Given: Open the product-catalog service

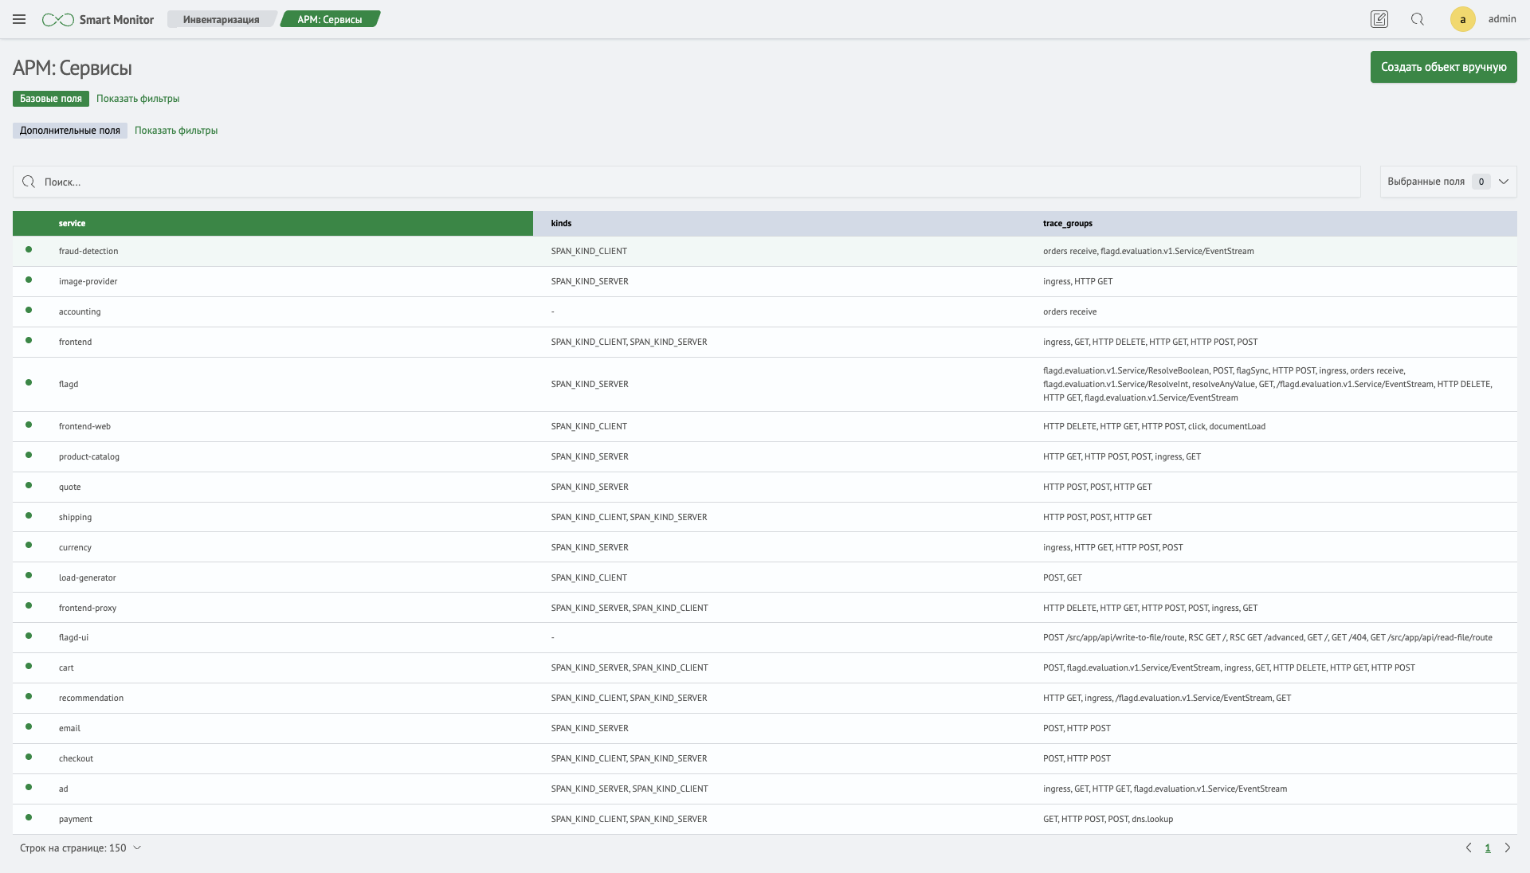Looking at the screenshot, I should point(765,456).
